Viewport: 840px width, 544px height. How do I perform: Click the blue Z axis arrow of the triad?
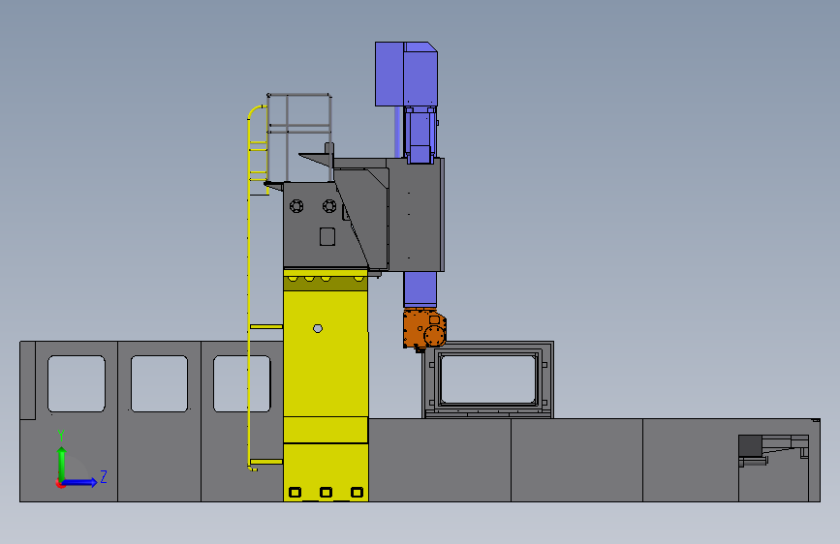click(x=79, y=482)
